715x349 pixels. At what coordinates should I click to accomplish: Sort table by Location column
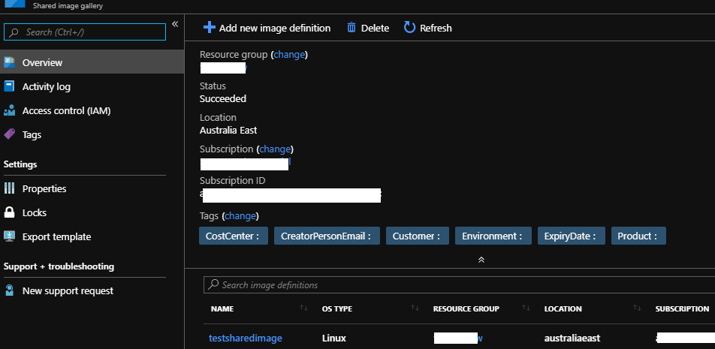pyautogui.click(x=637, y=308)
